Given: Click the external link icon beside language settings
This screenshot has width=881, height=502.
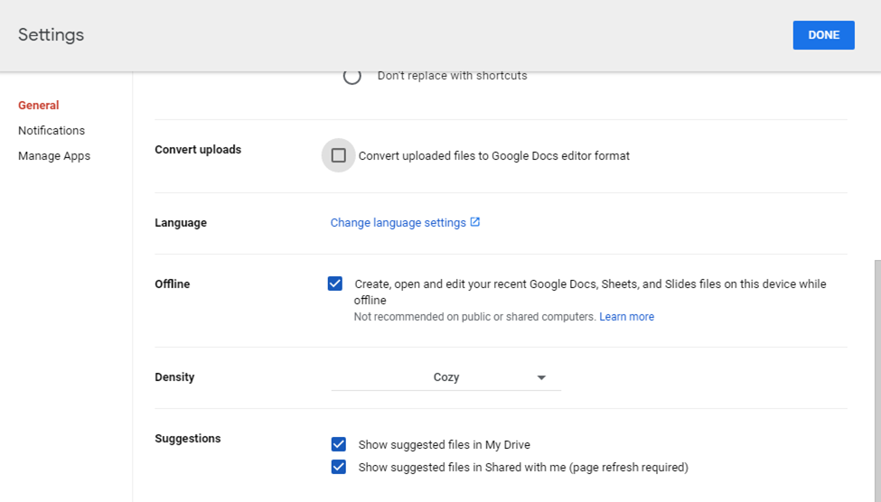Looking at the screenshot, I should (475, 222).
